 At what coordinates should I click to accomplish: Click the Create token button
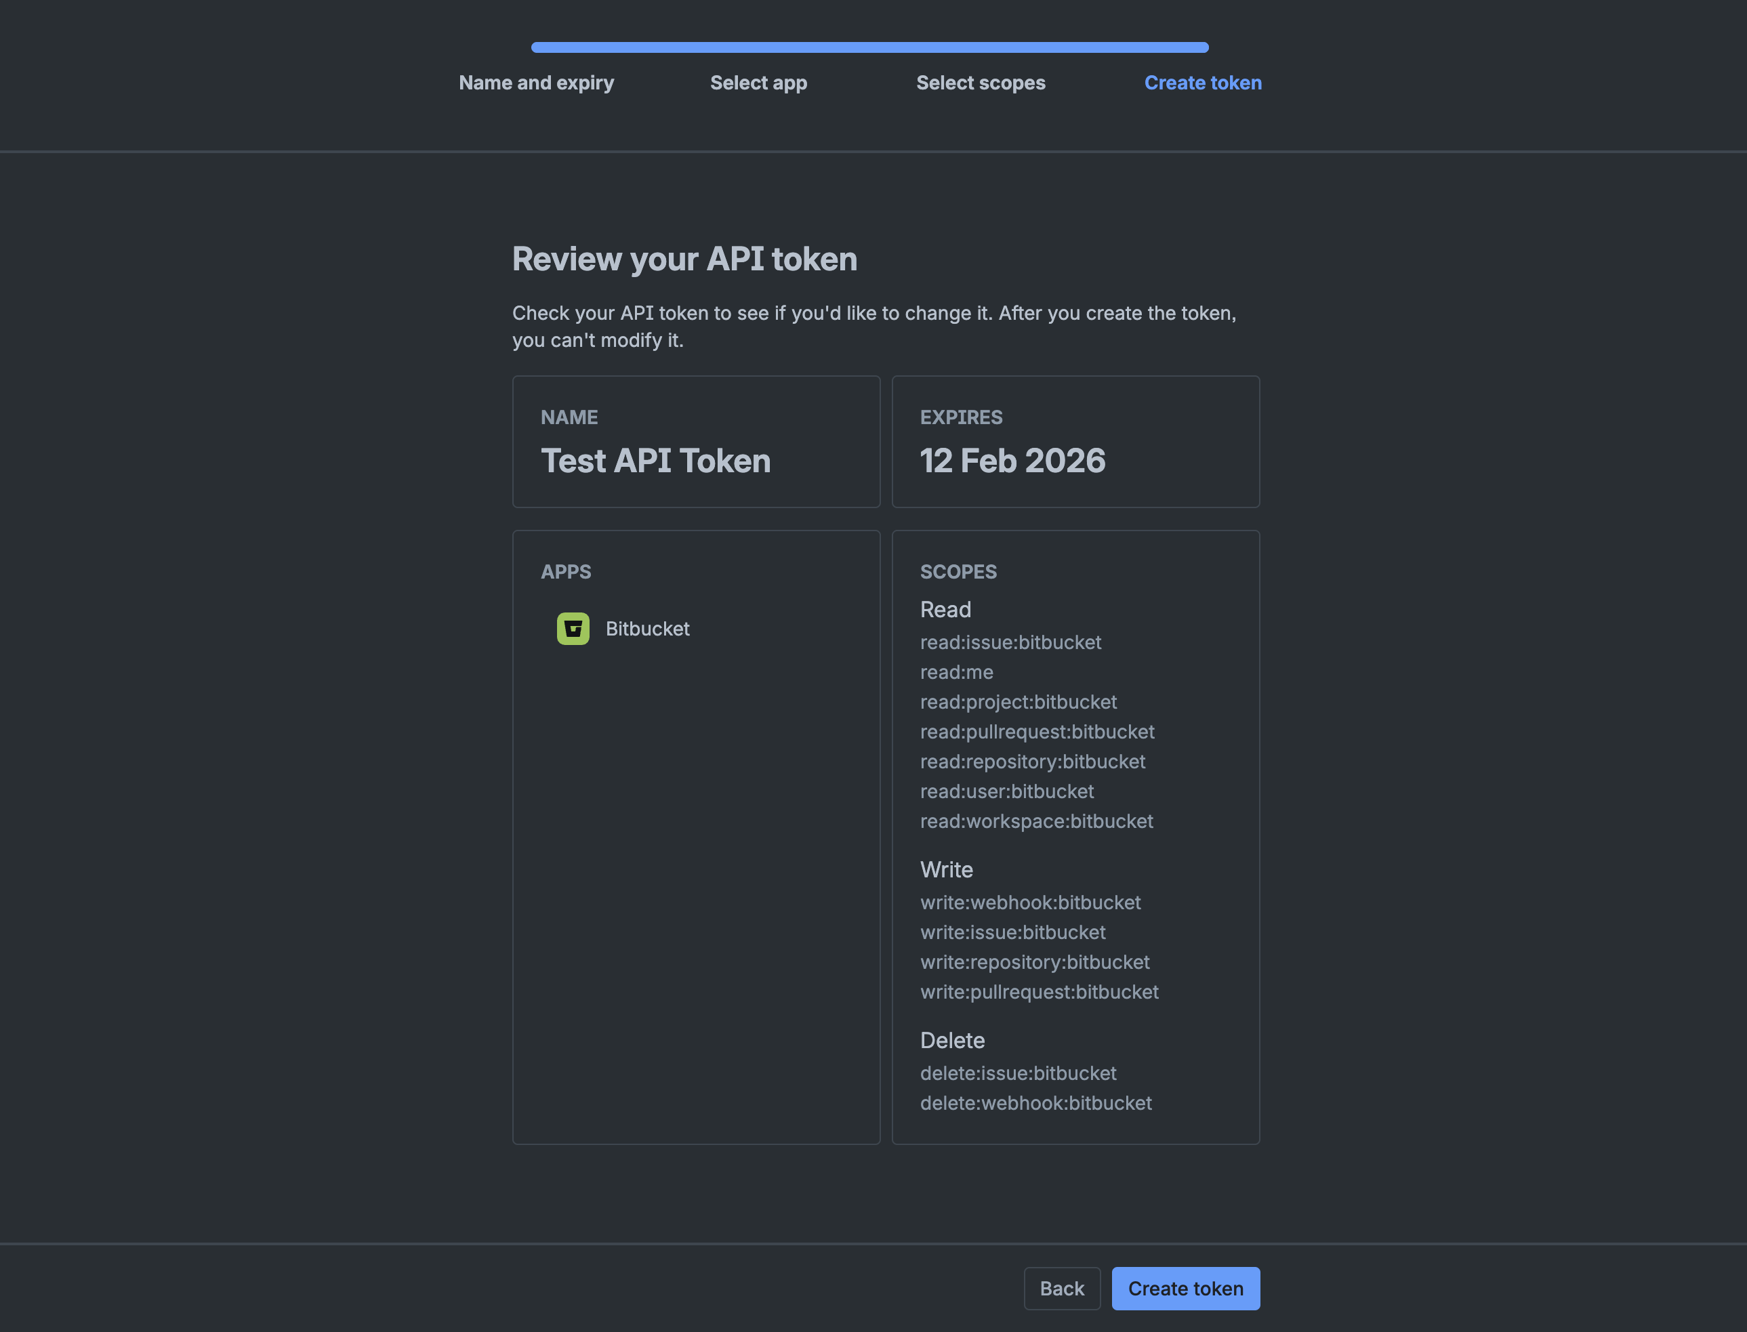click(1185, 1289)
